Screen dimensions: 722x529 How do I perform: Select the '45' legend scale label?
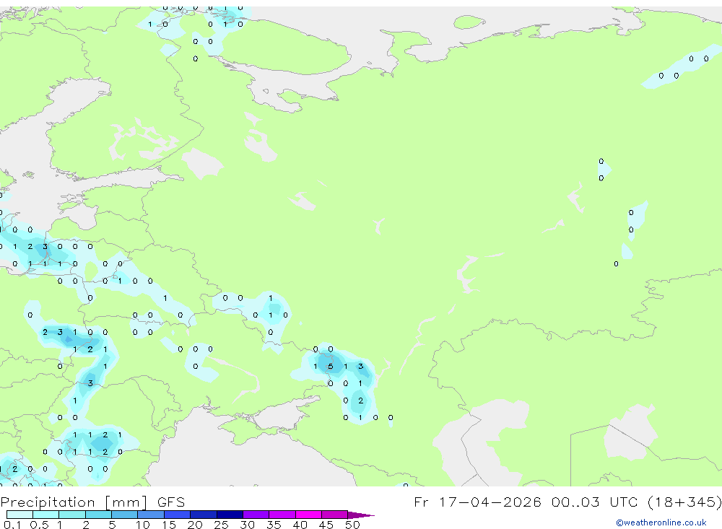coord(326,525)
